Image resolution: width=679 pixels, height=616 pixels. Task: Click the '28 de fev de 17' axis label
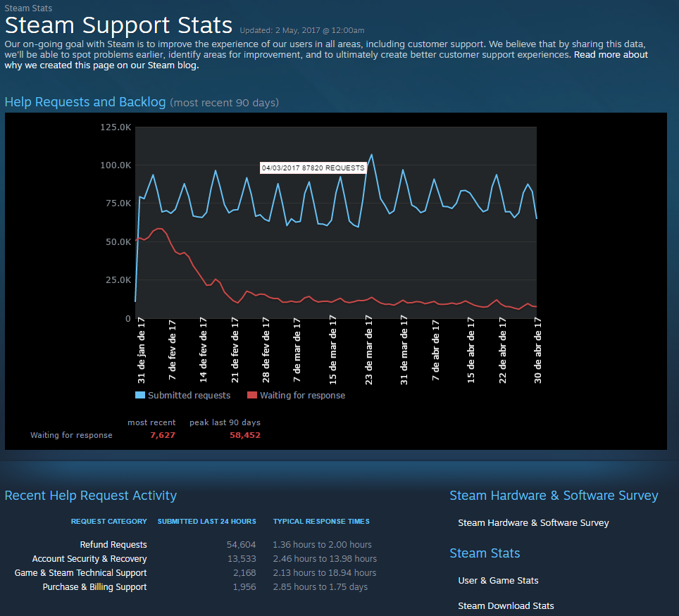pyautogui.click(x=266, y=350)
